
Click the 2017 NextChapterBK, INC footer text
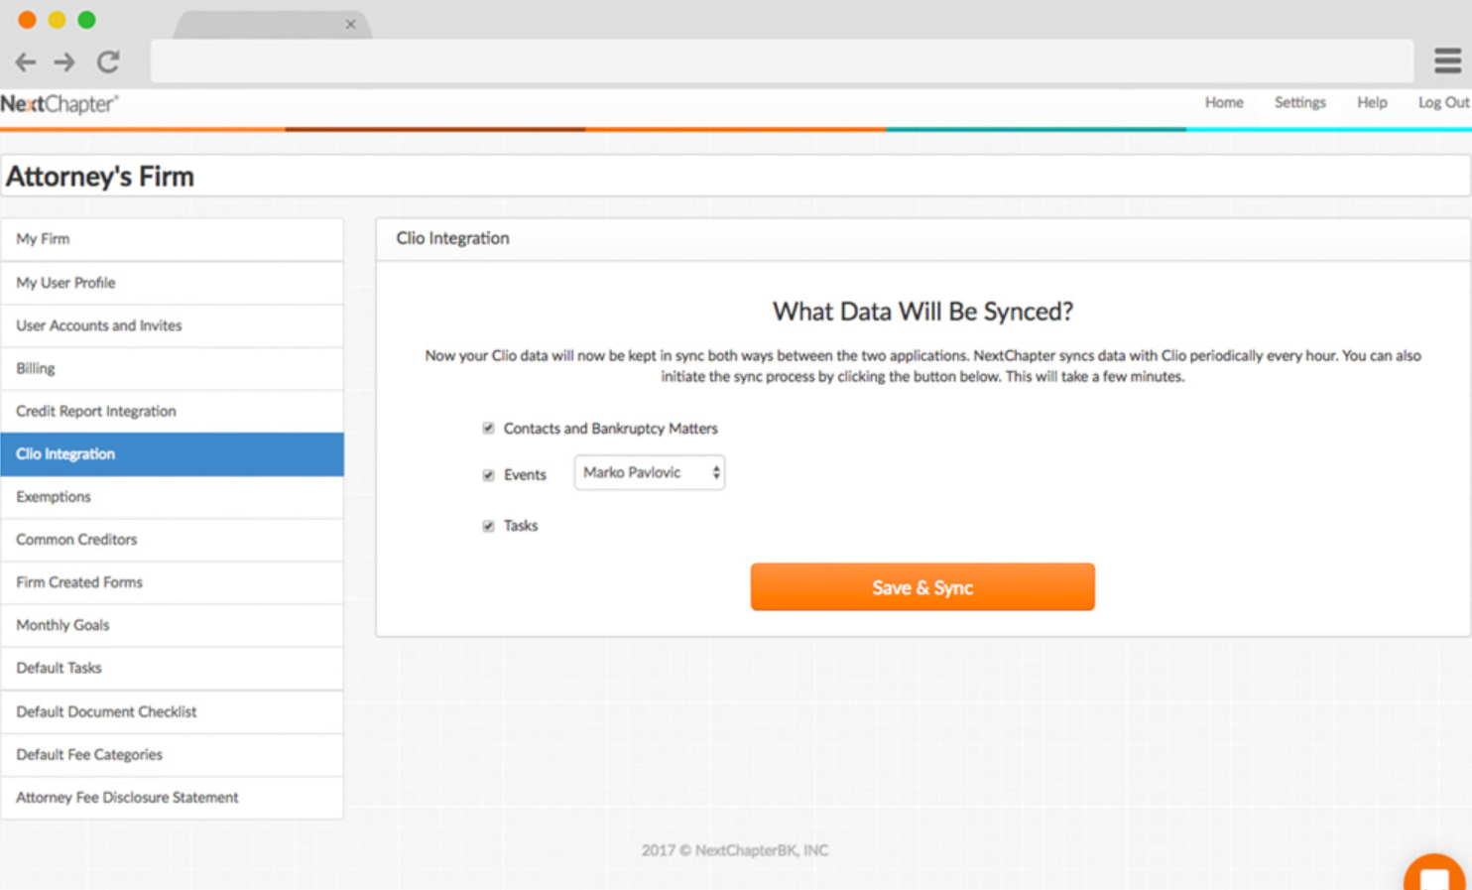click(x=734, y=850)
